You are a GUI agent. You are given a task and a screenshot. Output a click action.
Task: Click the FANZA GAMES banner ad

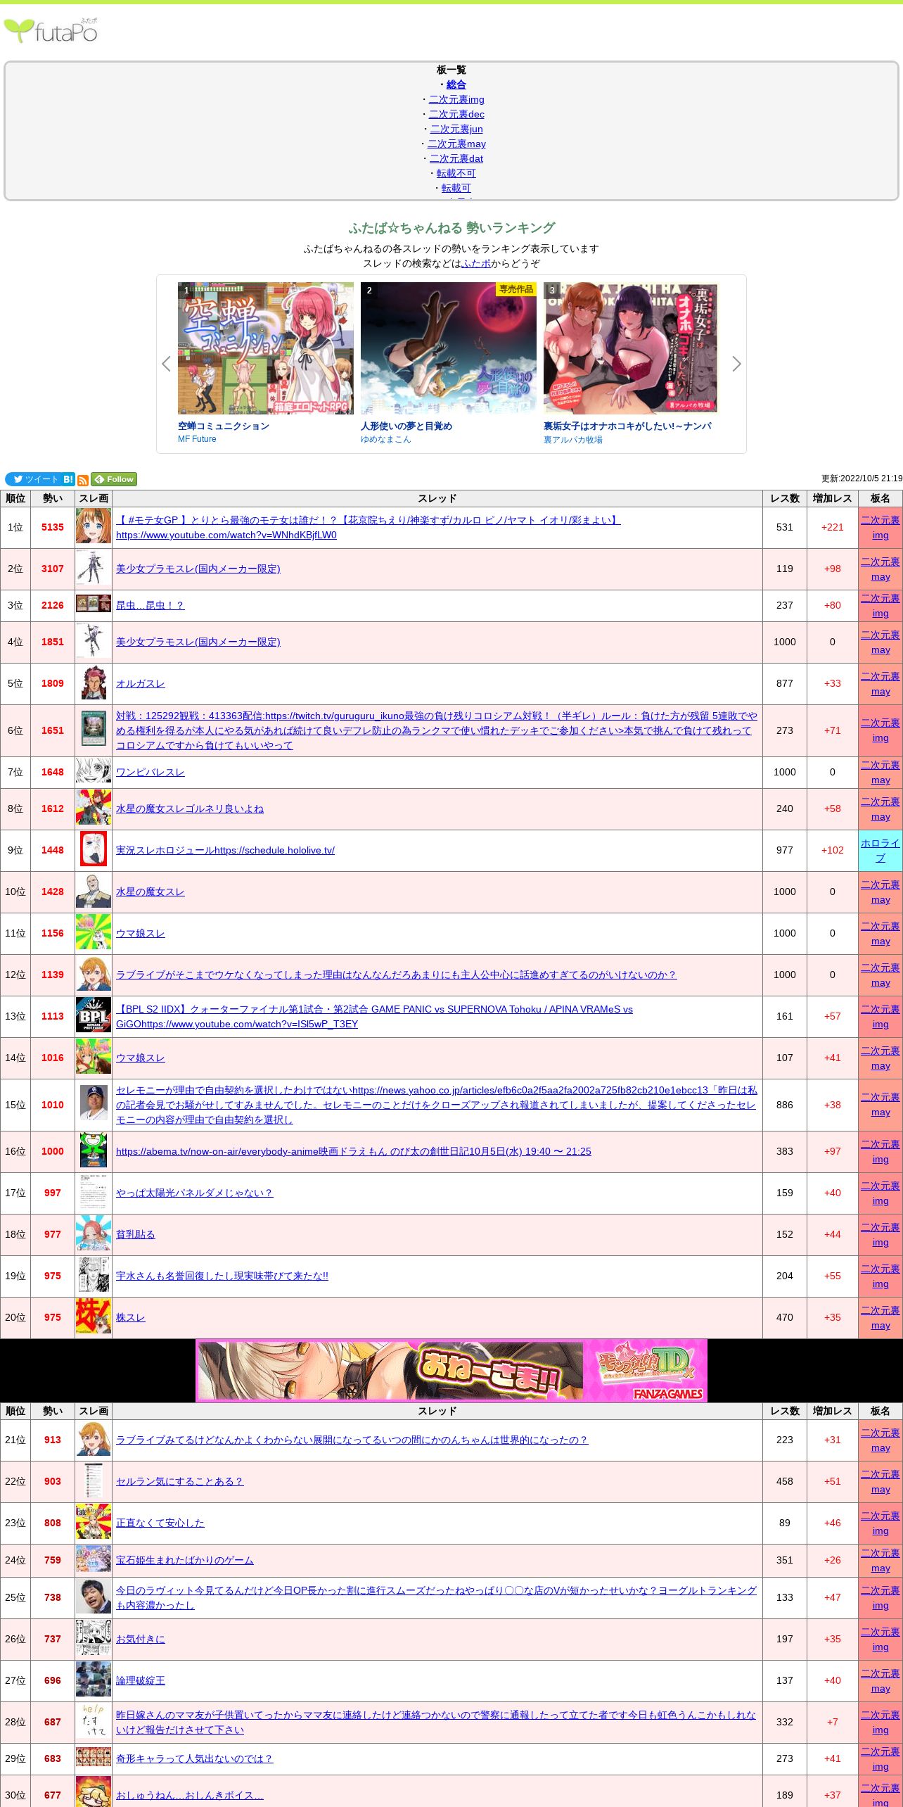451,1370
